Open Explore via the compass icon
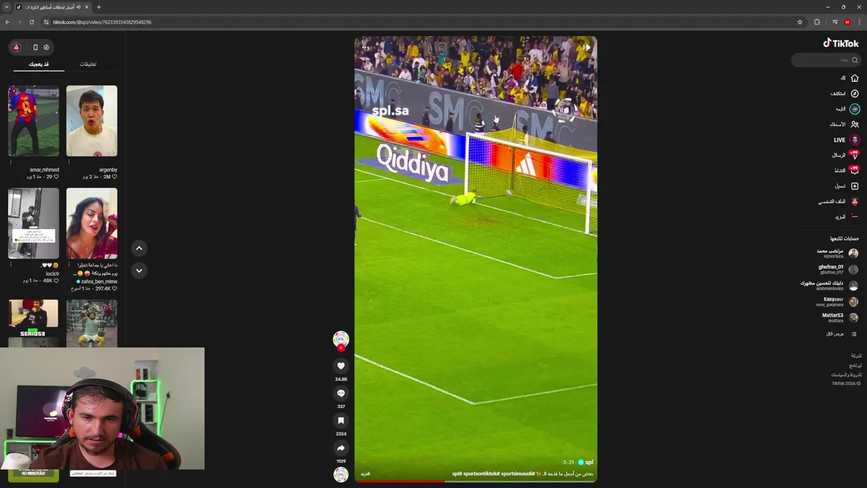This screenshot has width=867, height=488. point(855,94)
